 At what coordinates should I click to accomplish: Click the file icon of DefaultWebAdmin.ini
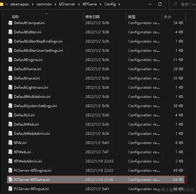(x=10, y=133)
